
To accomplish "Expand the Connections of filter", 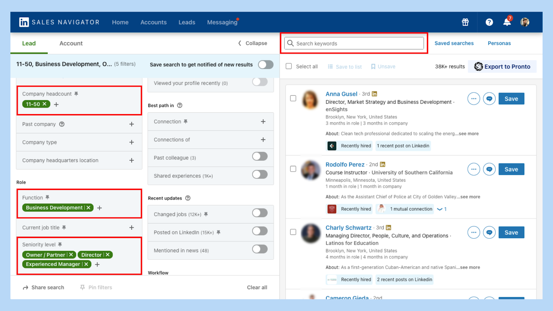I will pos(263,140).
